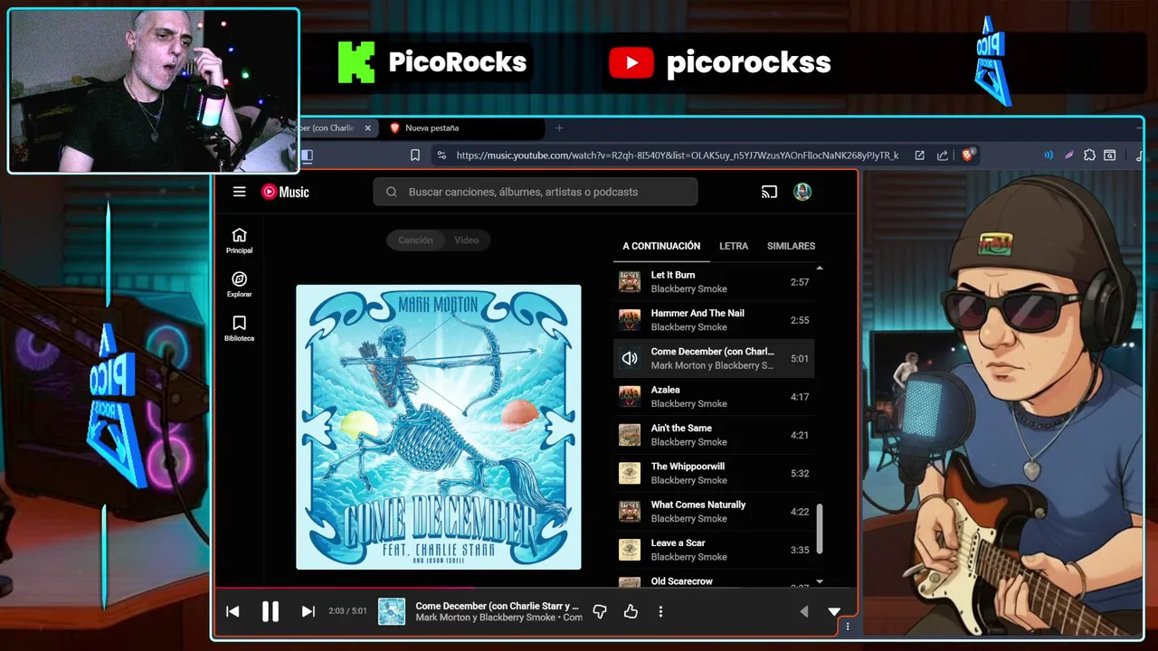
Task: Click the share icon in address bar
Action: (943, 156)
